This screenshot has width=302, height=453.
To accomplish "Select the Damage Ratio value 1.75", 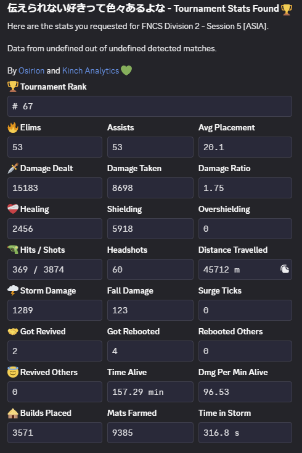I will point(245,188).
